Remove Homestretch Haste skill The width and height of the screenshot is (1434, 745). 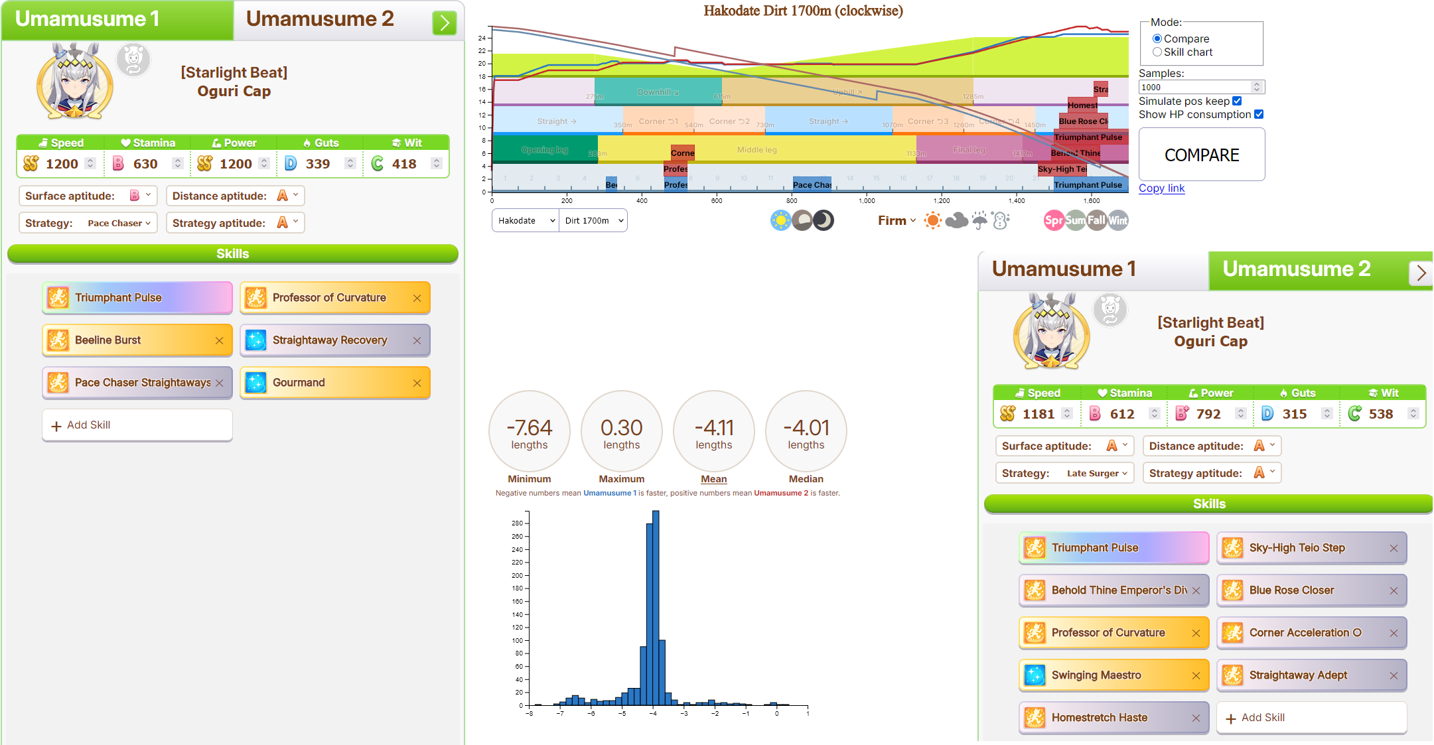(1196, 718)
